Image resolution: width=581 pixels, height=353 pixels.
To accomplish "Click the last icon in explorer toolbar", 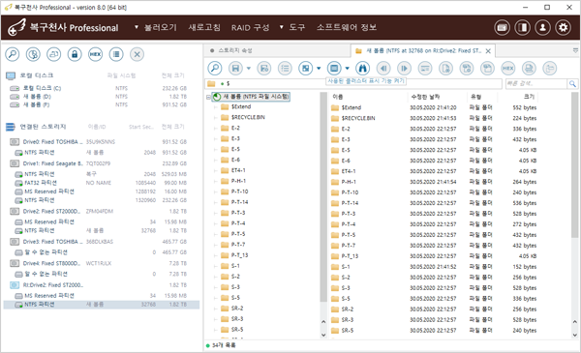I will tap(549, 68).
